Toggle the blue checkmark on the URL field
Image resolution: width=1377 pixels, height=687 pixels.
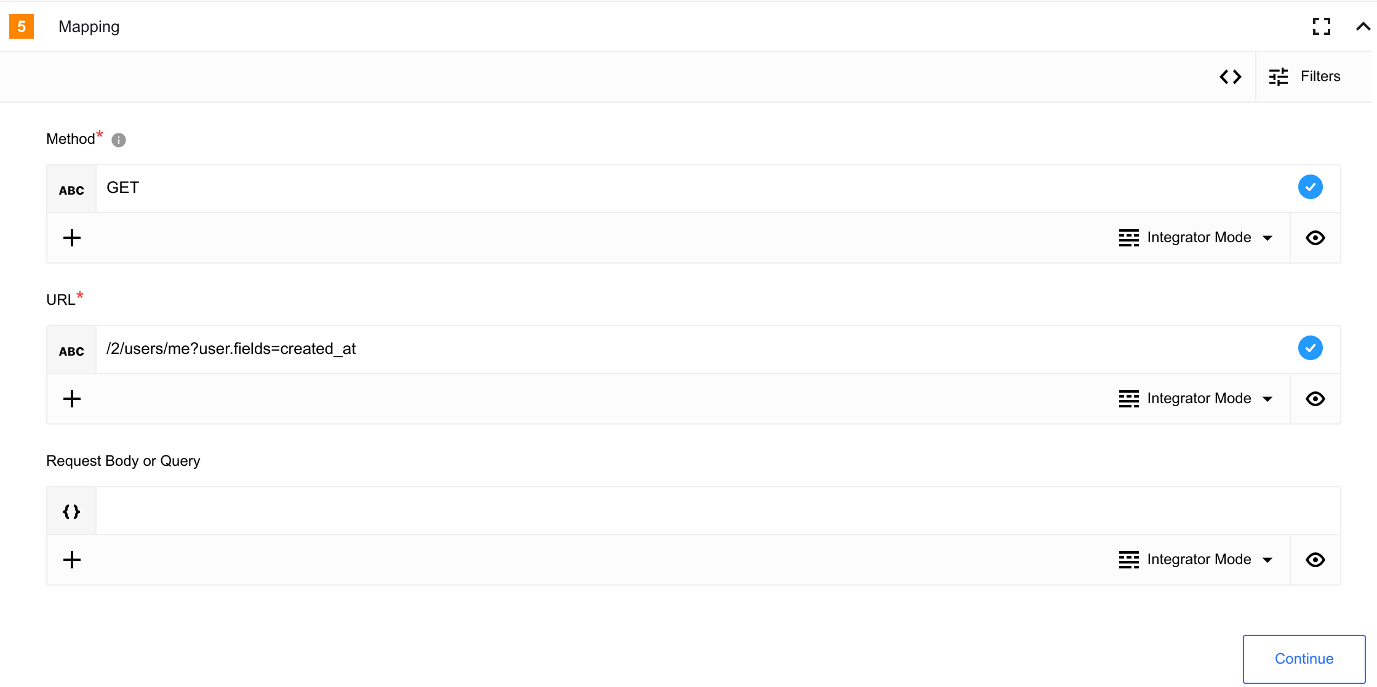(x=1310, y=348)
